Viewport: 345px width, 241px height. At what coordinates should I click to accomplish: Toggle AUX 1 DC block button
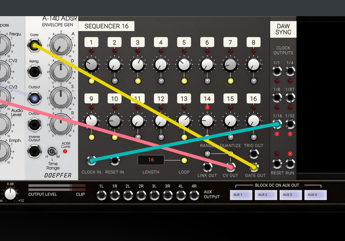point(241,195)
